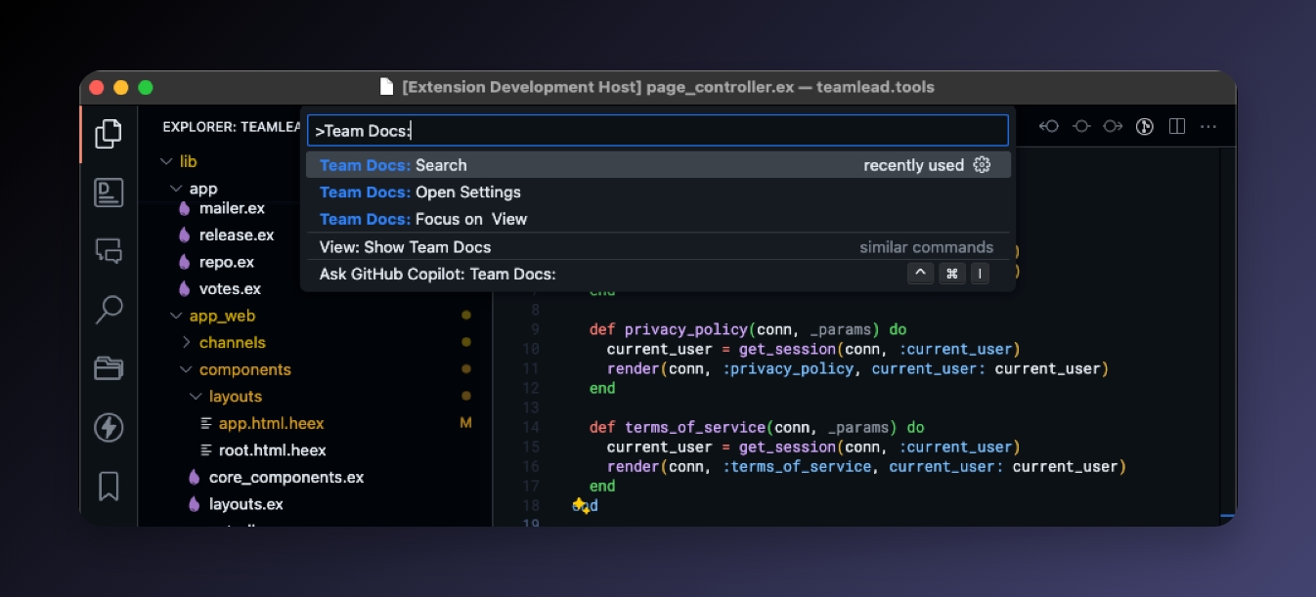Viewport: 1316px width, 597px height.
Task: Click the macOS green zoom button
Action: tap(146, 87)
